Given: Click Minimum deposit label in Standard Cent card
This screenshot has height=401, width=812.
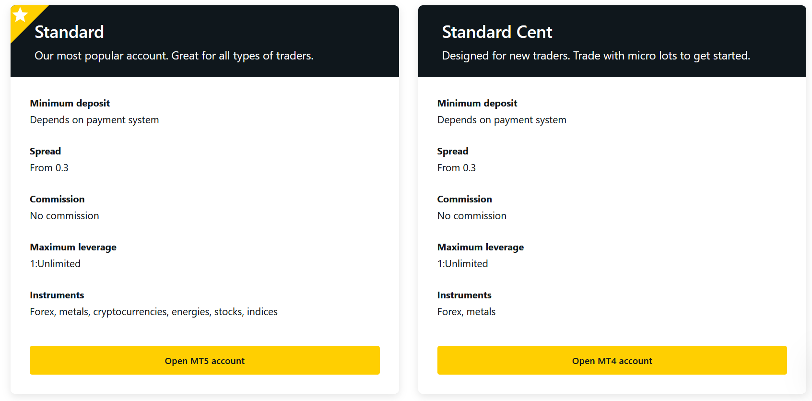Looking at the screenshot, I should pos(477,103).
